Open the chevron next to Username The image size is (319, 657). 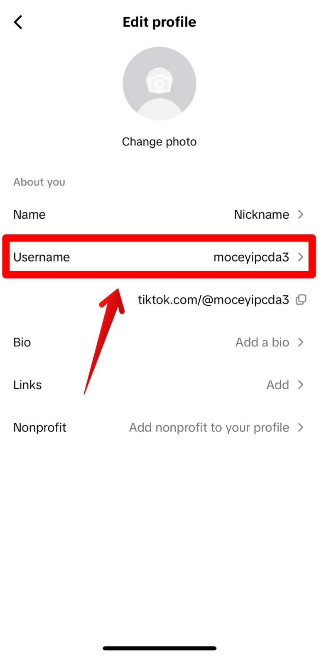(300, 257)
